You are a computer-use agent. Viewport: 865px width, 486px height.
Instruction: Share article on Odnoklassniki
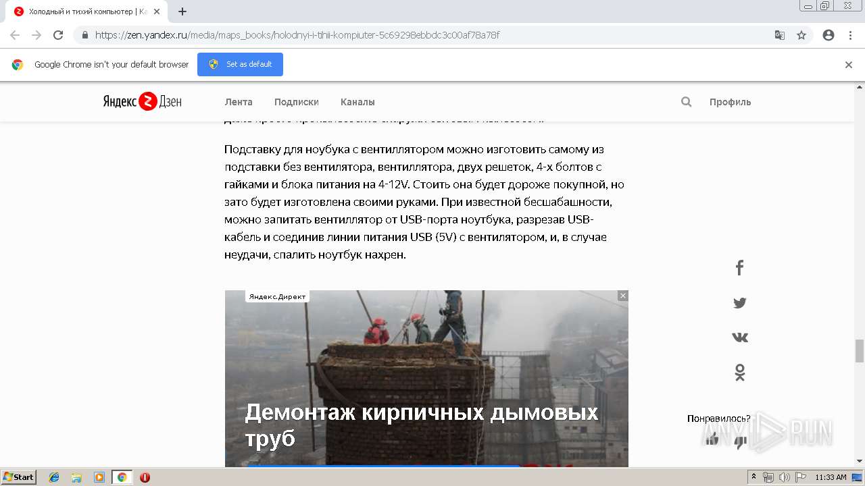(x=740, y=373)
